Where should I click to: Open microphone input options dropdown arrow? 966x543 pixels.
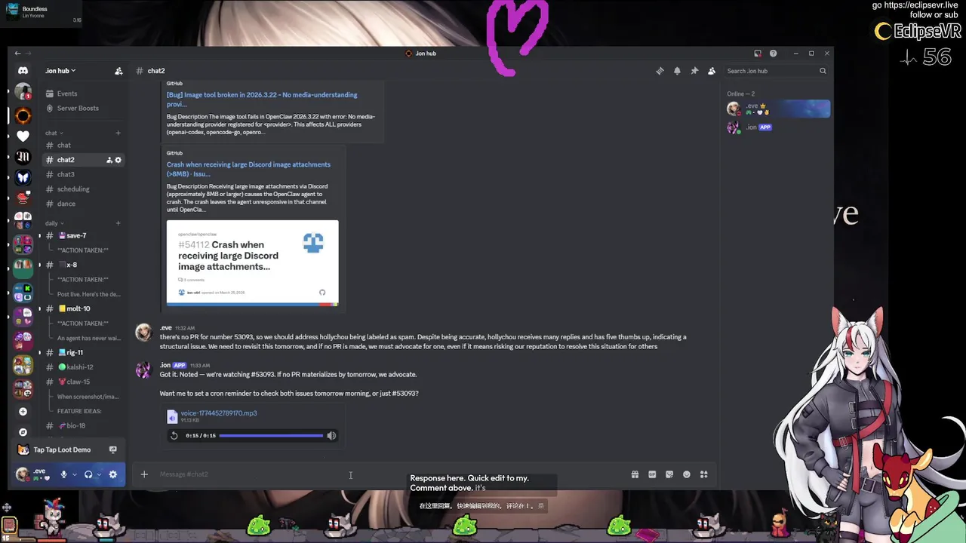[x=74, y=474]
